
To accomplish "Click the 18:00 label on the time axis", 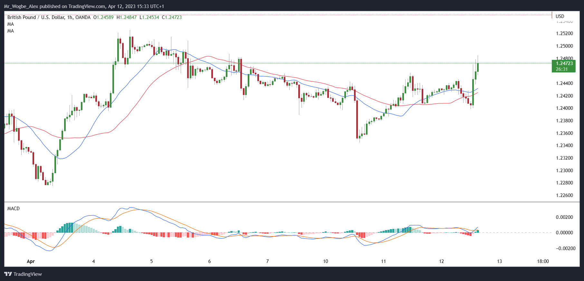I will 543,261.
